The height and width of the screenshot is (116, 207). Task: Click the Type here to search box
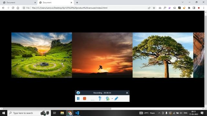29,113
